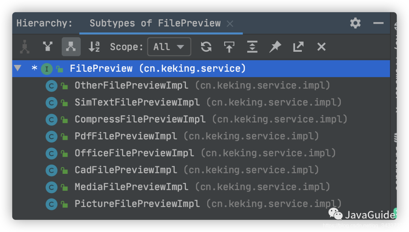Select OtherFilePreviewImpl class in tree
Image resolution: width=409 pixels, height=232 pixels.
(x=131, y=85)
